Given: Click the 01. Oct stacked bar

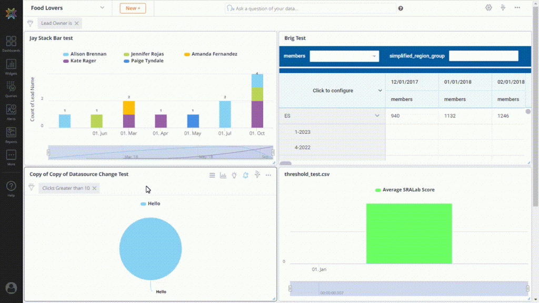Looking at the screenshot, I should coord(257,101).
